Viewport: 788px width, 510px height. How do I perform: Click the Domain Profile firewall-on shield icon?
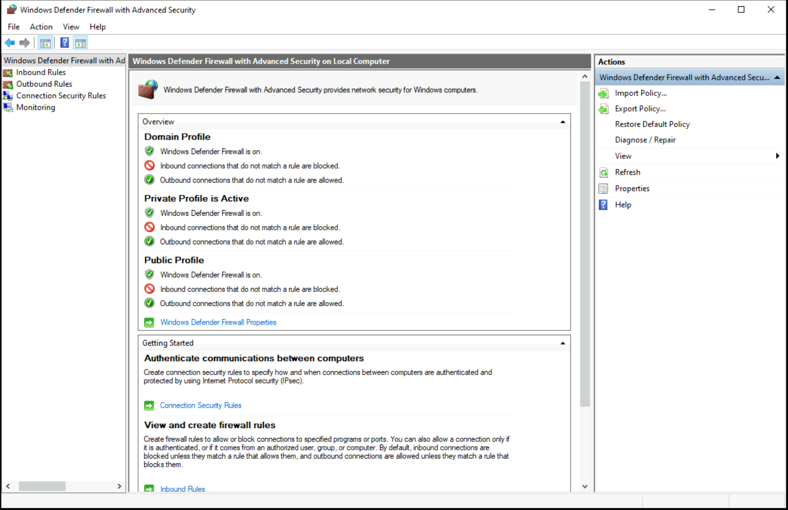(150, 151)
